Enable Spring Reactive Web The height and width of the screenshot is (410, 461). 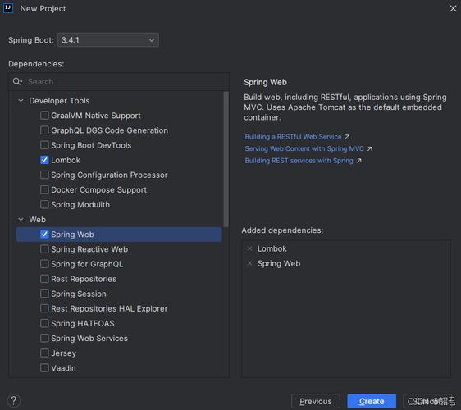click(x=44, y=249)
